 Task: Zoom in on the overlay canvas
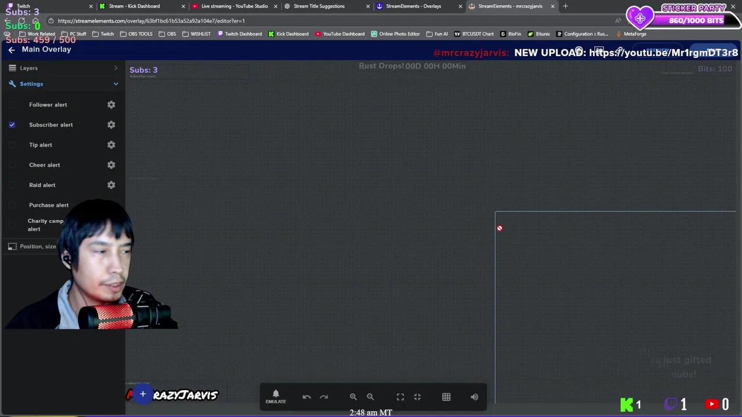353,397
